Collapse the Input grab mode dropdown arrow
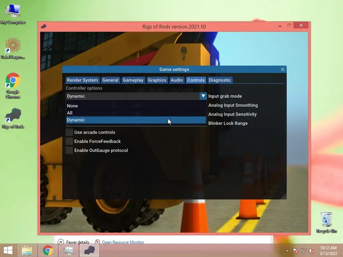Image resolution: width=343 pixels, height=257 pixels. pyautogui.click(x=203, y=96)
